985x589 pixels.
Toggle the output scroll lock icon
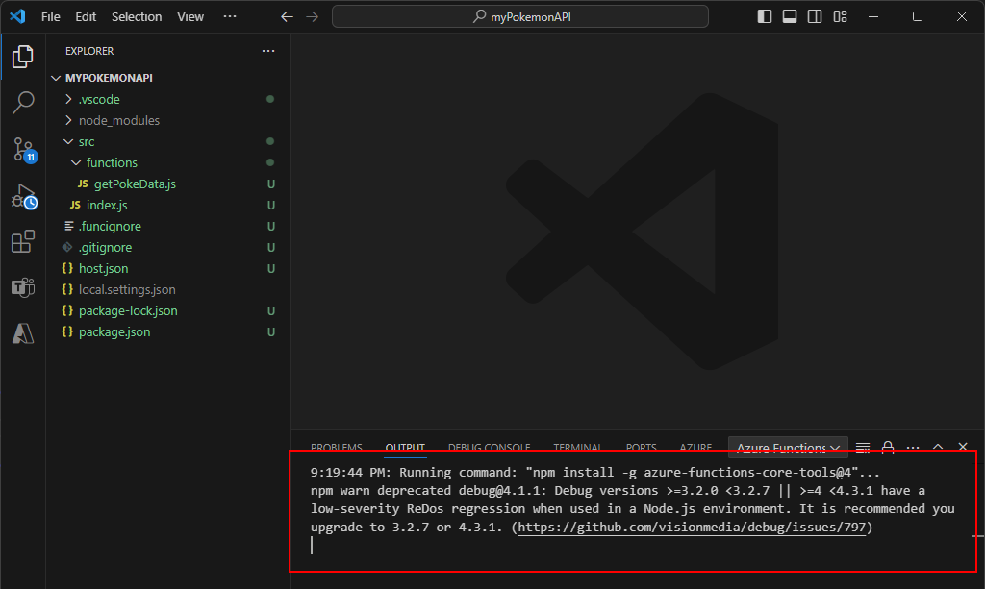point(888,447)
